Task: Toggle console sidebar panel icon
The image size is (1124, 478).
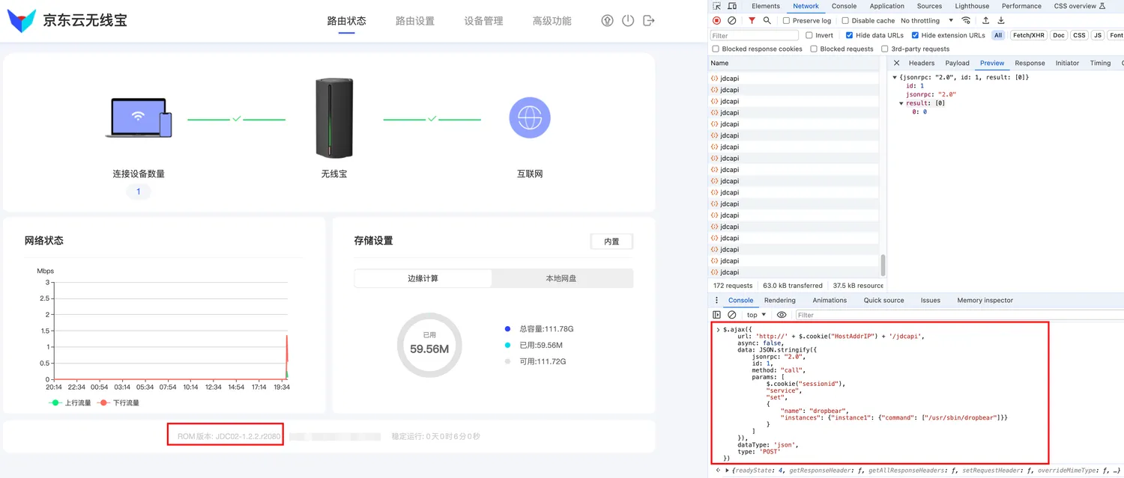Action: tap(716, 315)
